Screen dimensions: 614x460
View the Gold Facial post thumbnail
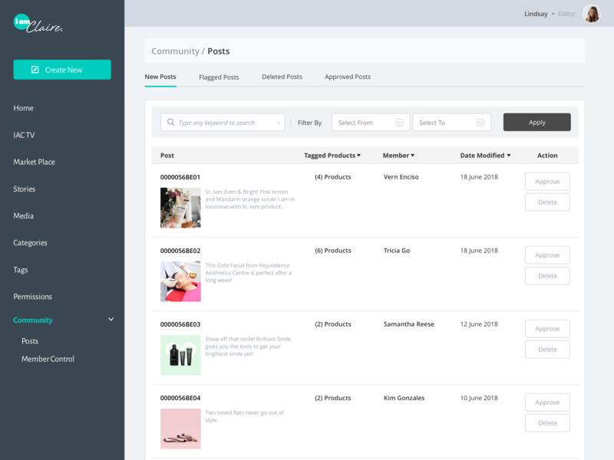click(x=180, y=281)
